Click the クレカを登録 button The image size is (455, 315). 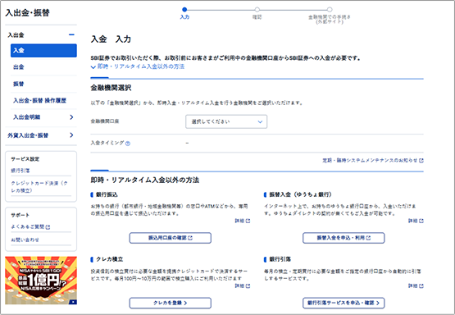pyautogui.click(x=171, y=303)
